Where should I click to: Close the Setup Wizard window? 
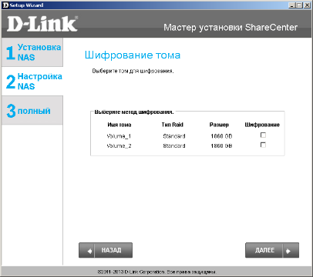point(307,5)
